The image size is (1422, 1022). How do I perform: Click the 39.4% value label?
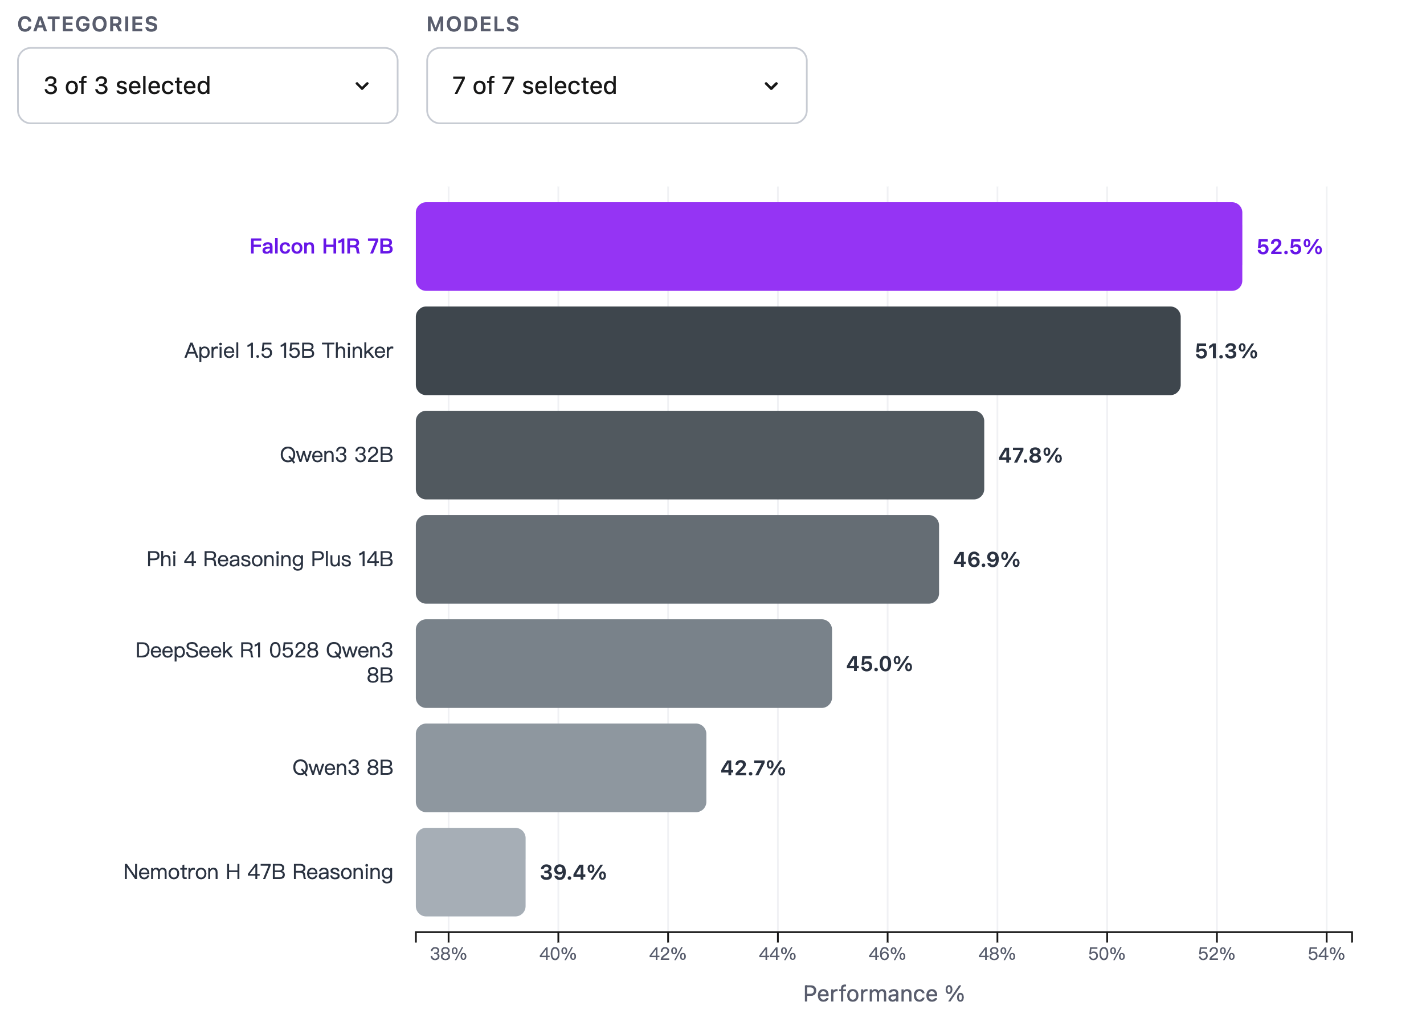pos(573,872)
